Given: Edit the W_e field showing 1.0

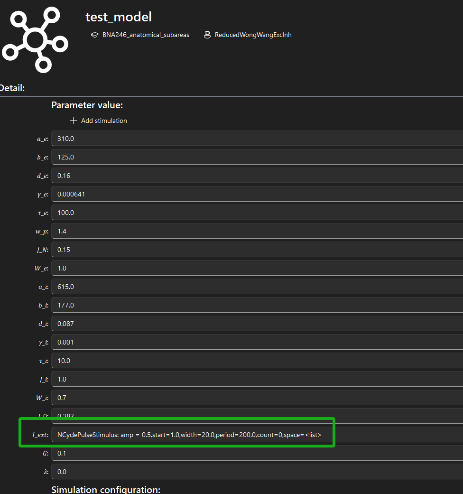Looking at the screenshot, I should [x=257, y=268].
